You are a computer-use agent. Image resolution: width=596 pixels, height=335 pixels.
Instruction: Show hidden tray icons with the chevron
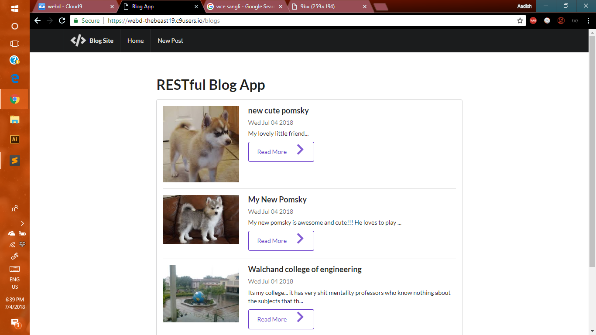click(22, 223)
